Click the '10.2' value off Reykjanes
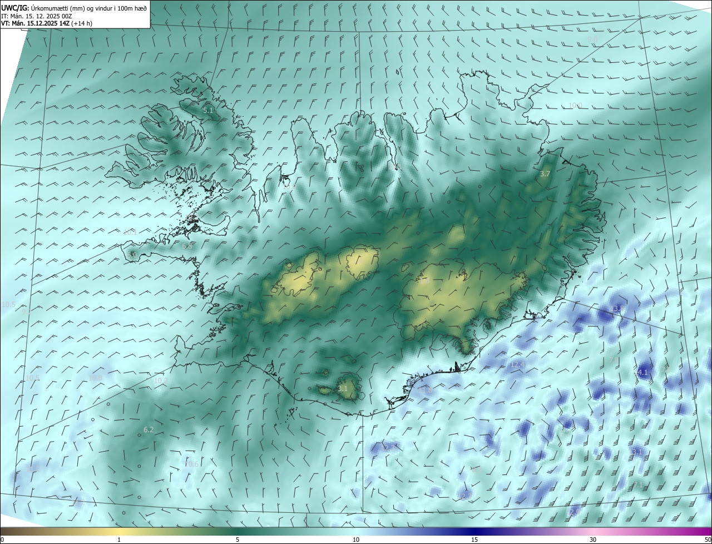Viewport: 712px width, 544px height. (161, 380)
